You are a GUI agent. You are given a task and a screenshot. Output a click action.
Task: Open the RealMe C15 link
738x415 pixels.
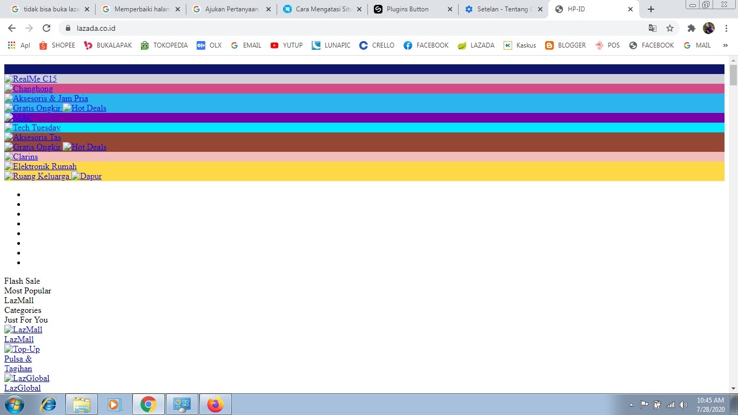pyautogui.click(x=30, y=79)
